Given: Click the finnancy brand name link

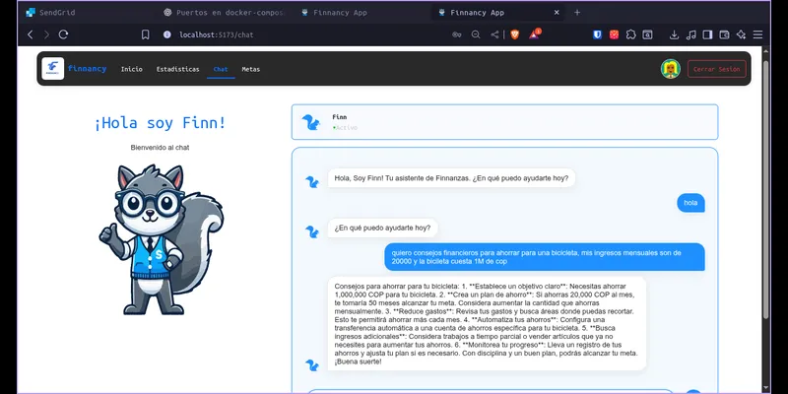Looking at the screenshot, I should click(88, 68).
